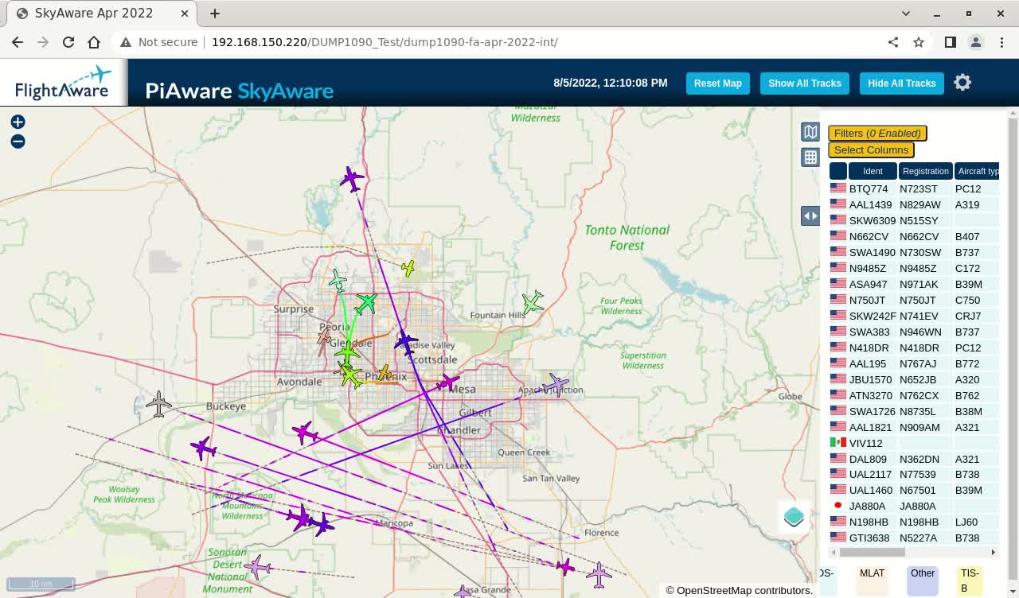This screenshot has width=1019, height=598.
Task: Click Hide All Tracks button
Action: (x=901, y=83)
